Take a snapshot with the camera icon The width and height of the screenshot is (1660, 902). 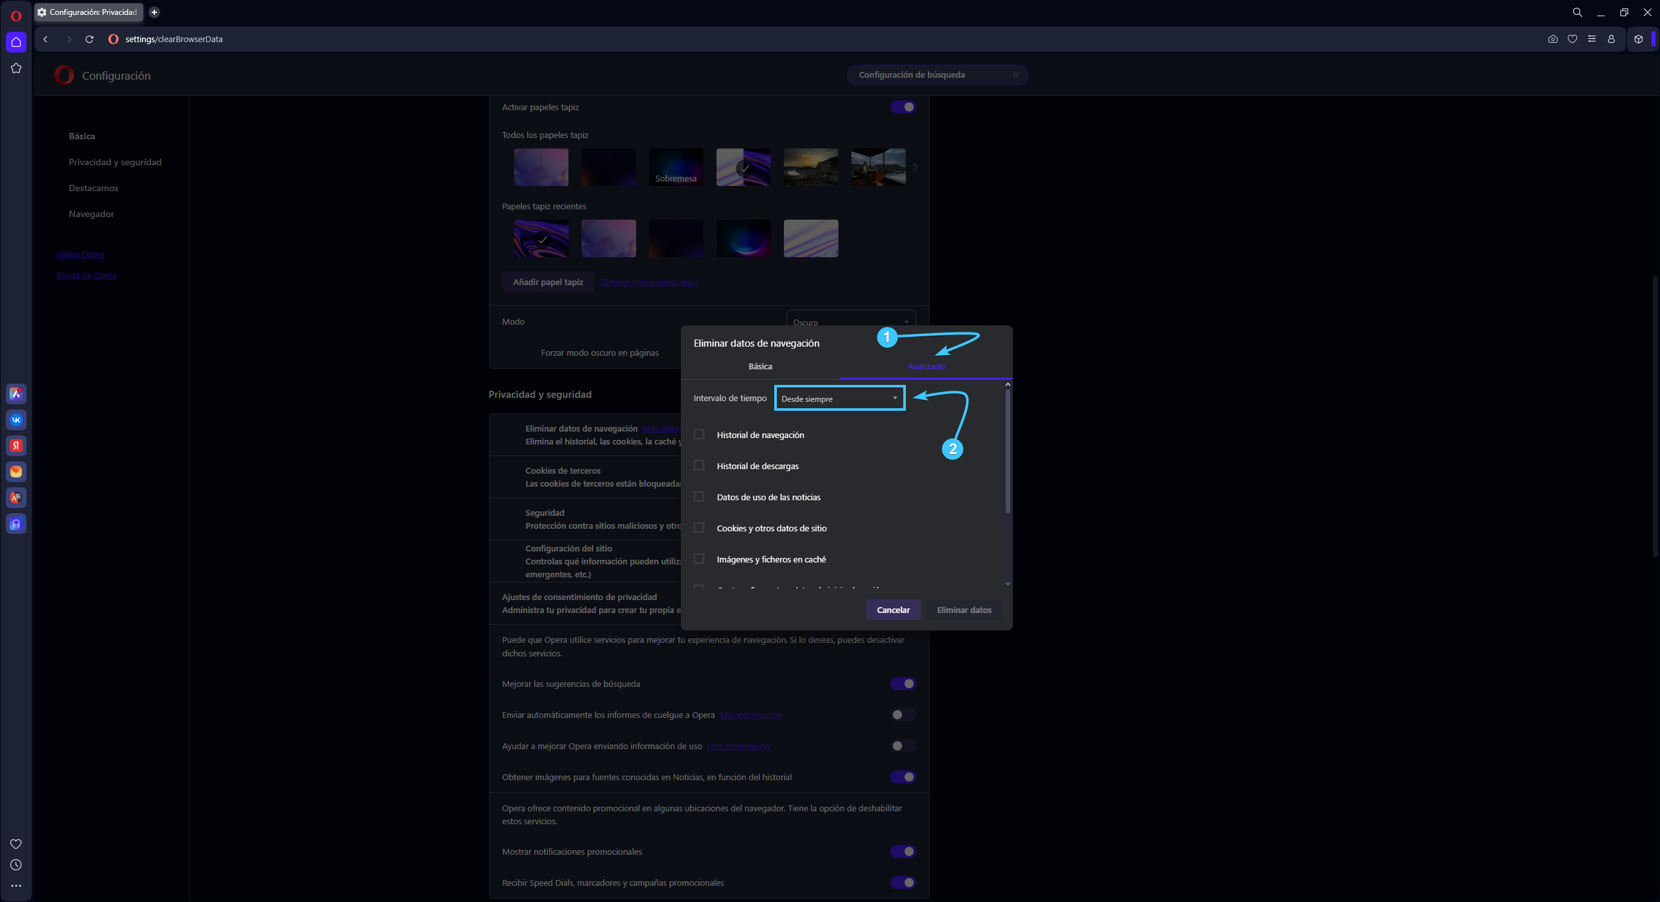[1553, 39]
